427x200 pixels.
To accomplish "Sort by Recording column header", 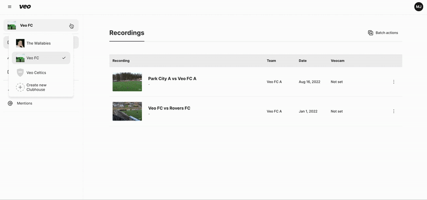I will (121, 61).
